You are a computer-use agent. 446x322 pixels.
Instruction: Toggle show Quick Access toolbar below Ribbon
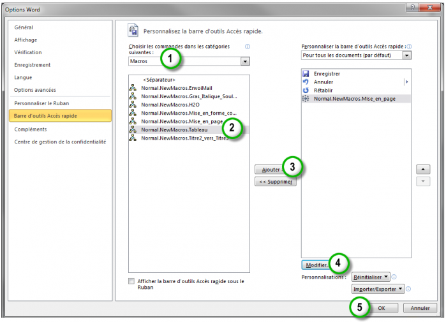click(x=132, y=281)
